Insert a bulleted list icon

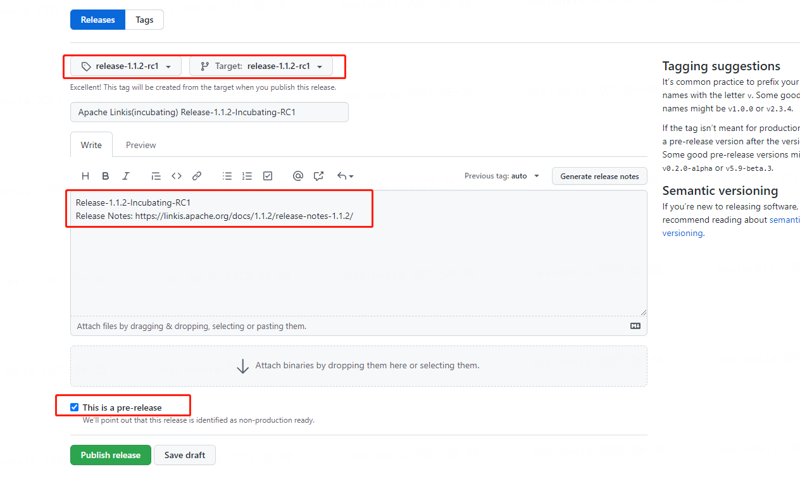click(x=227, y=176)
